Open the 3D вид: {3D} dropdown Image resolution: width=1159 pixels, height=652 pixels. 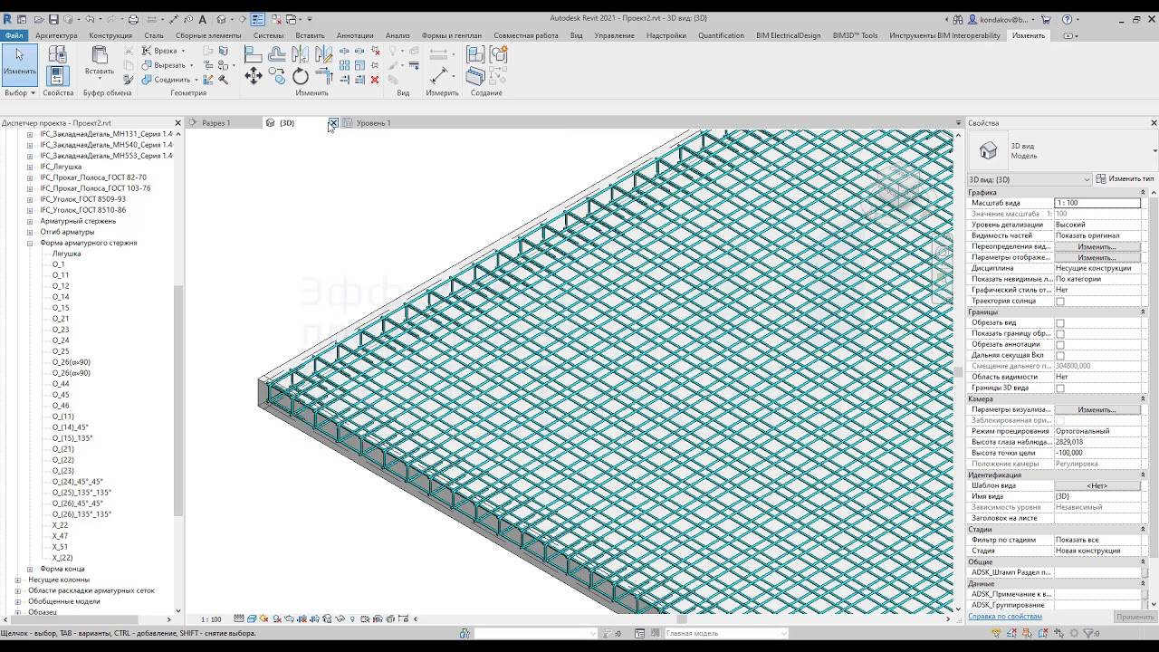click(1030, 179)
